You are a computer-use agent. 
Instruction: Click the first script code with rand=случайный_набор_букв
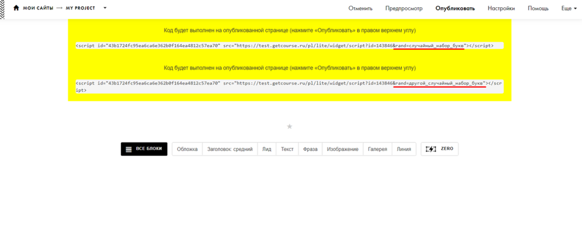coord(290,46)
